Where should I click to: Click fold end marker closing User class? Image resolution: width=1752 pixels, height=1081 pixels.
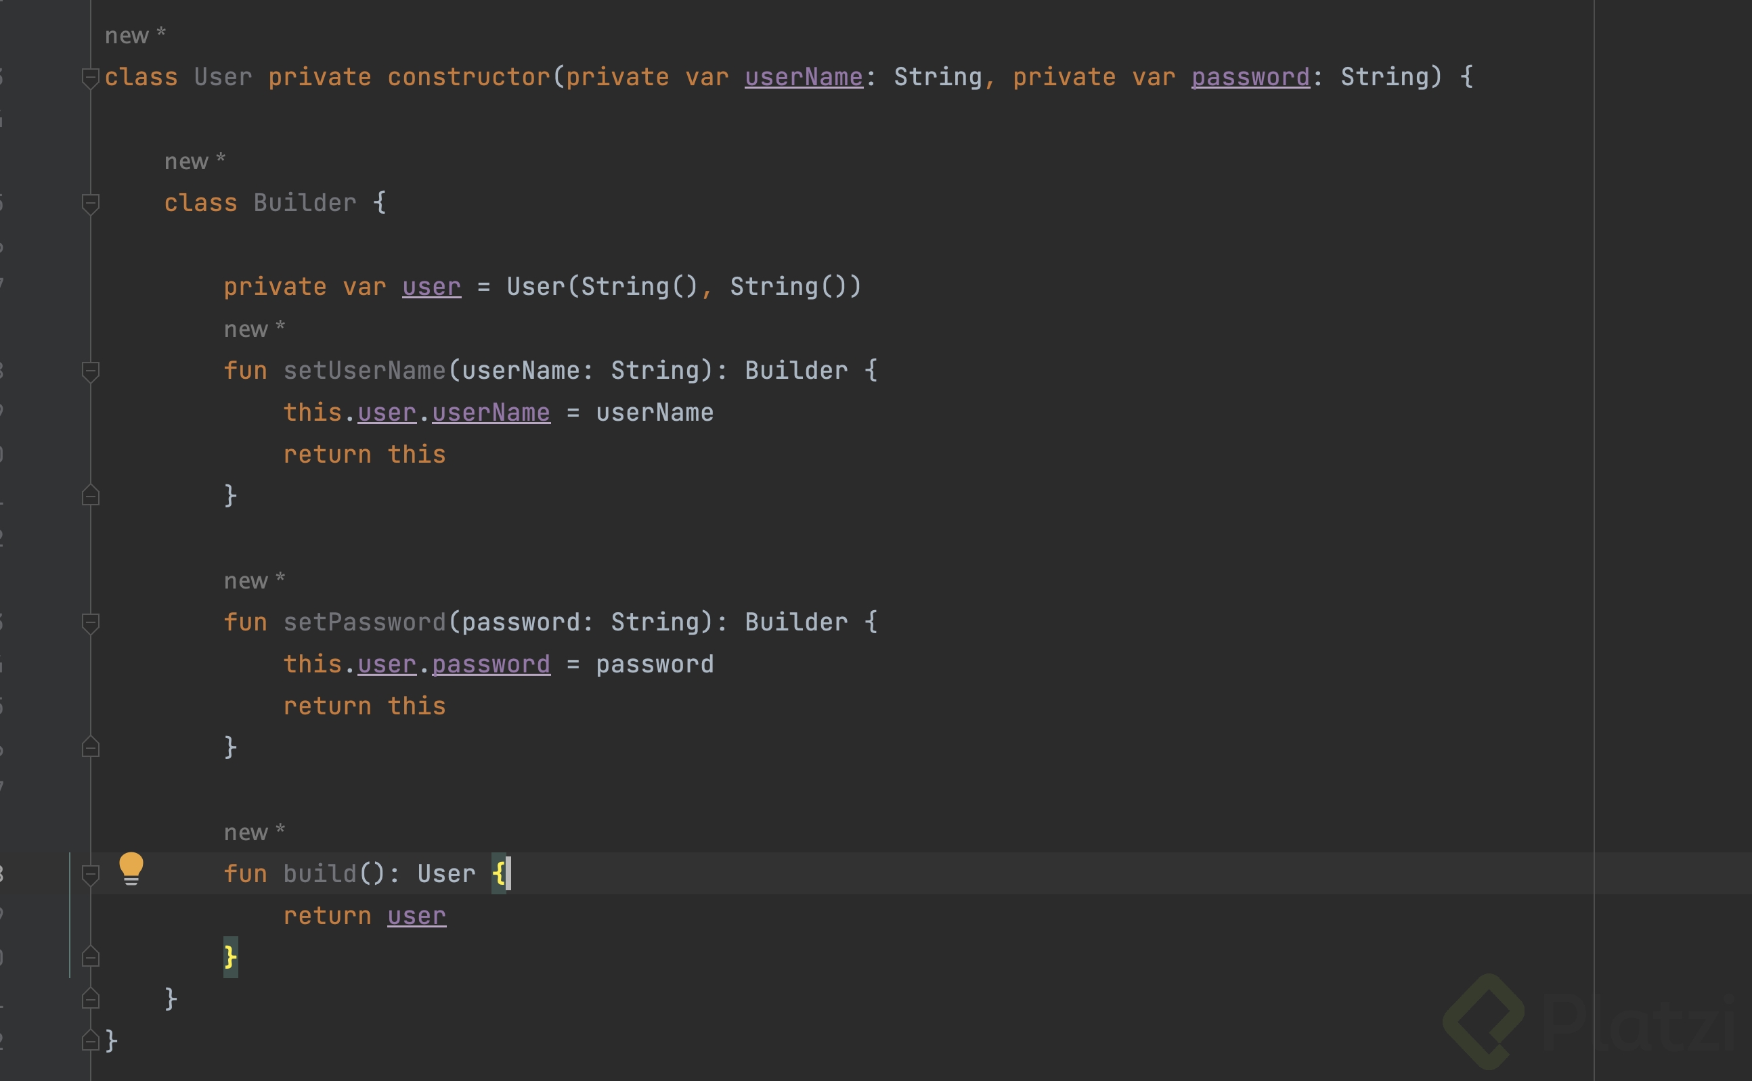tap(90, 1040)
